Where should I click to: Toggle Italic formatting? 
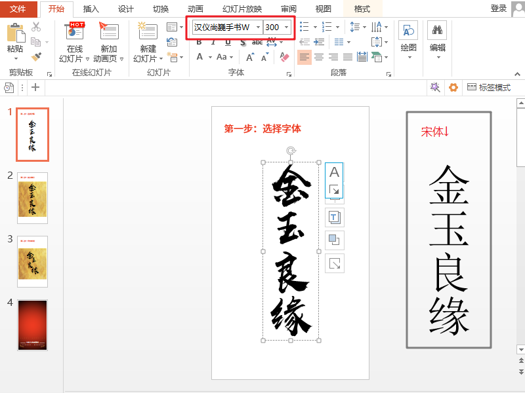pos(213,42)
